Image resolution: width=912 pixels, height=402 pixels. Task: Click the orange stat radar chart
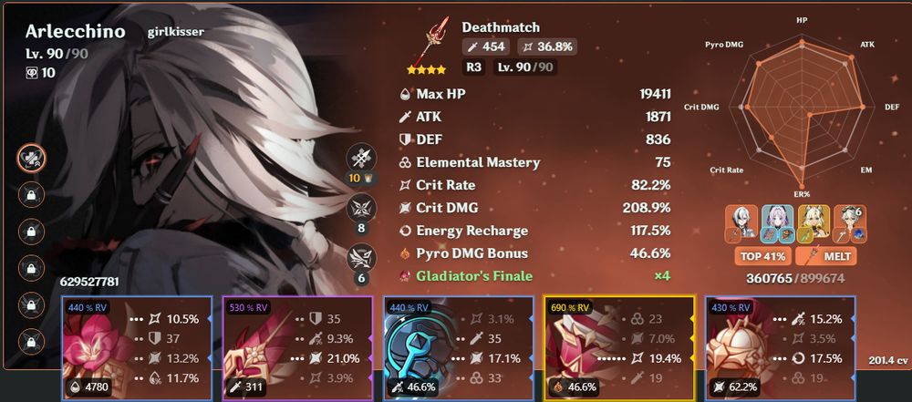802,108
